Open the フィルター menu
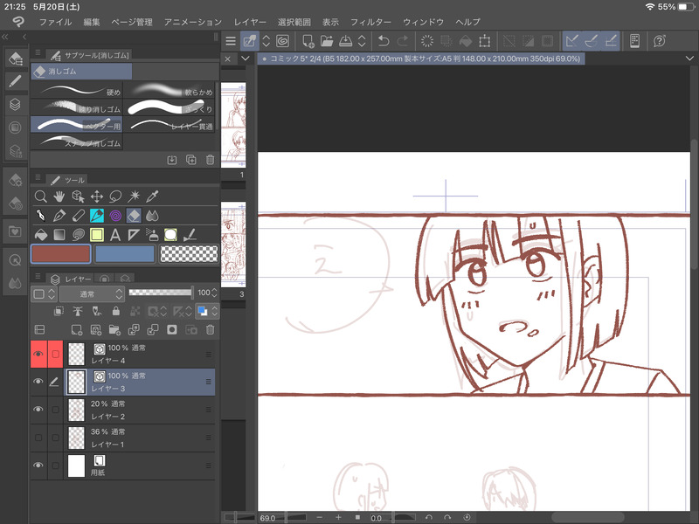699x524 pixels. 370,21
